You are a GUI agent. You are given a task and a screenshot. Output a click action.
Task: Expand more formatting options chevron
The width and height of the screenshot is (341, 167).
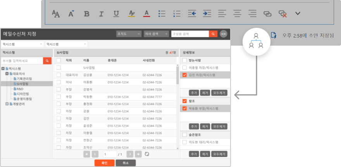[298, 14]
